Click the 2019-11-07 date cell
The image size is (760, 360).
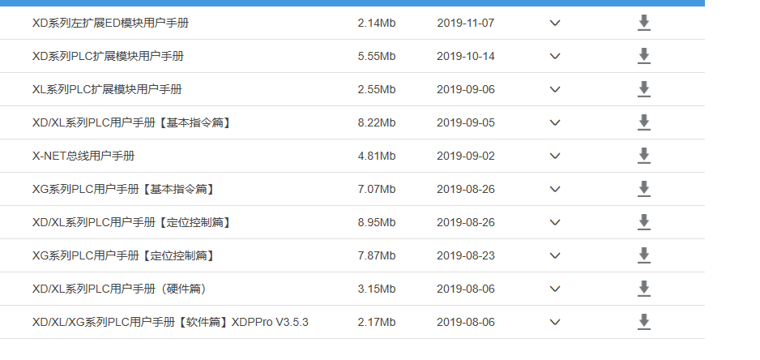[x=465, y=23]
